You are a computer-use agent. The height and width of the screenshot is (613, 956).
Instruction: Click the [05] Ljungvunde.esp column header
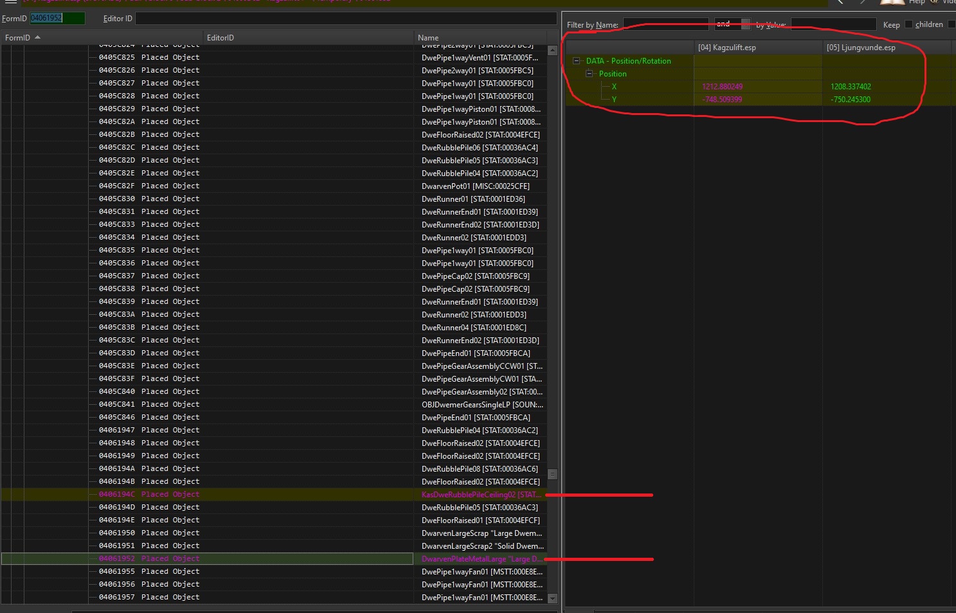click(x=887, y=48)
